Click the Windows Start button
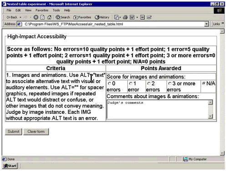 coord(10,166)
